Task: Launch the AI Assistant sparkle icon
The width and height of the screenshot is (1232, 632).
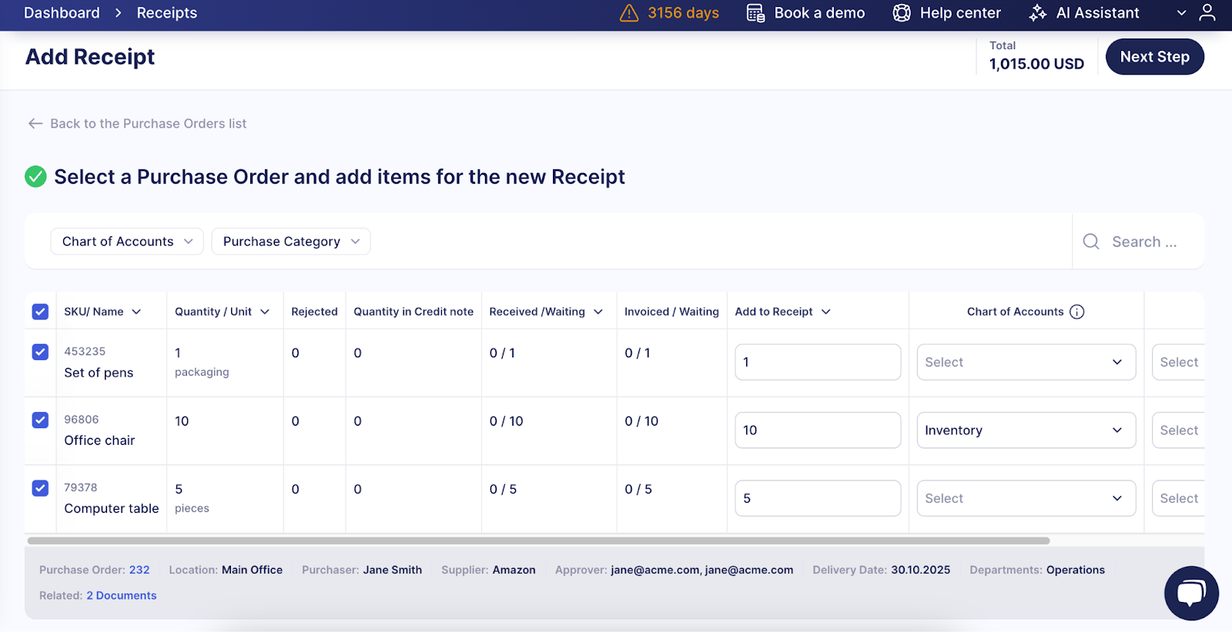Action: pyautogui.click(x=1038, y=13)
